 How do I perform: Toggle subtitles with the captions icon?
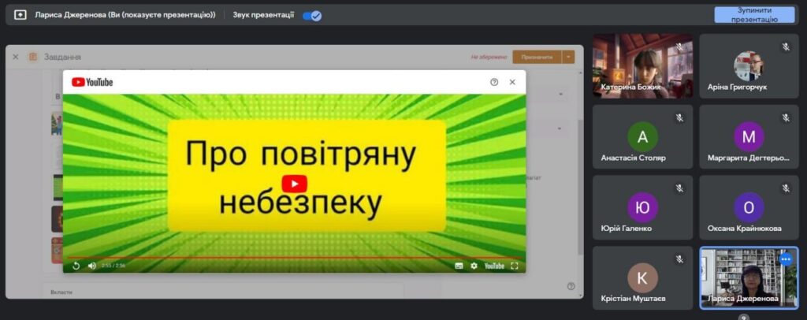pyautogui.click(x=459, y=266)
